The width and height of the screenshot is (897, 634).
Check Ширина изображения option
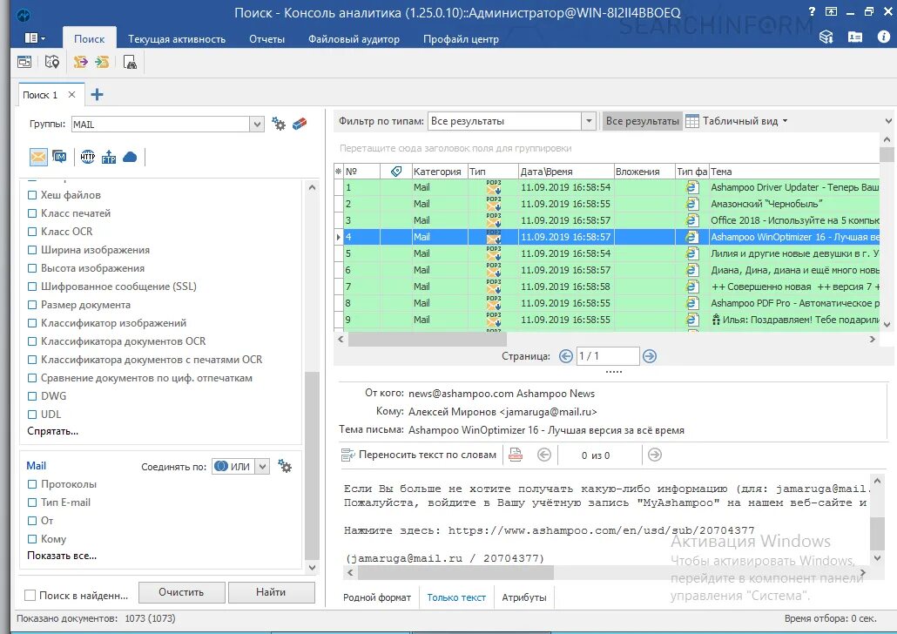click(32, 250)
